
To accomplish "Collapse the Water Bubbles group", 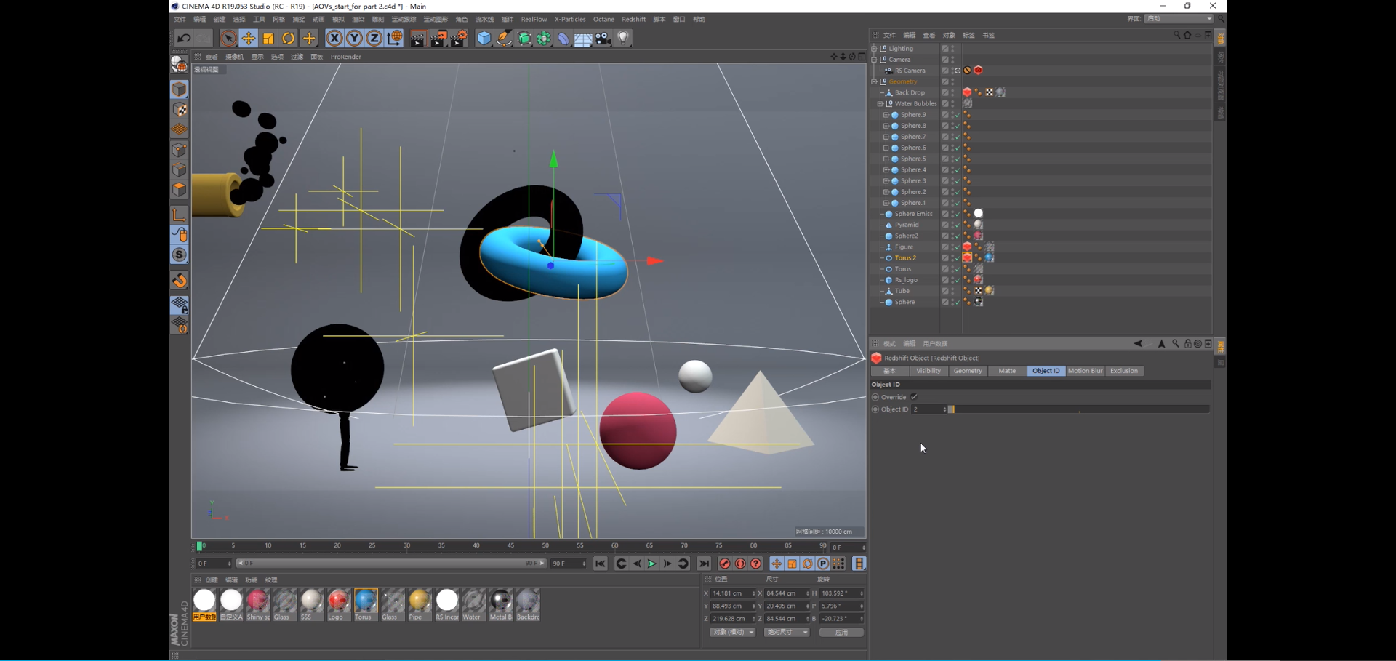I will tap(880, 104).
